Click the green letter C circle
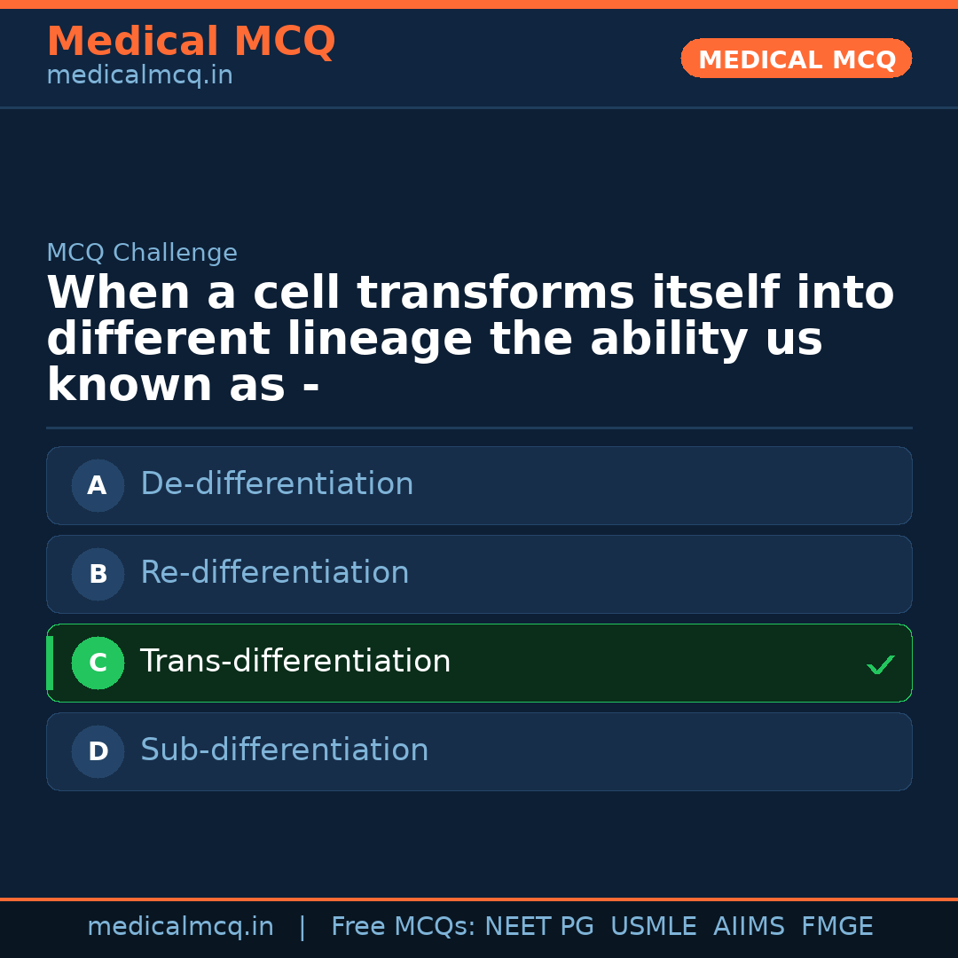The height and width of the screenshot is (958, 958). click(98, 663)
